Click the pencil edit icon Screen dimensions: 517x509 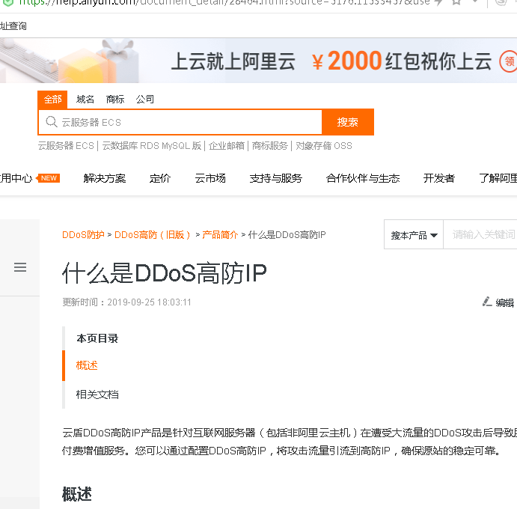click(x=487, y=302)
